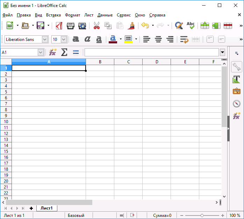The image size is (244, 219).
Task: Click the Undo arrow
Action: pyautogui.click(x=145, y=26)
